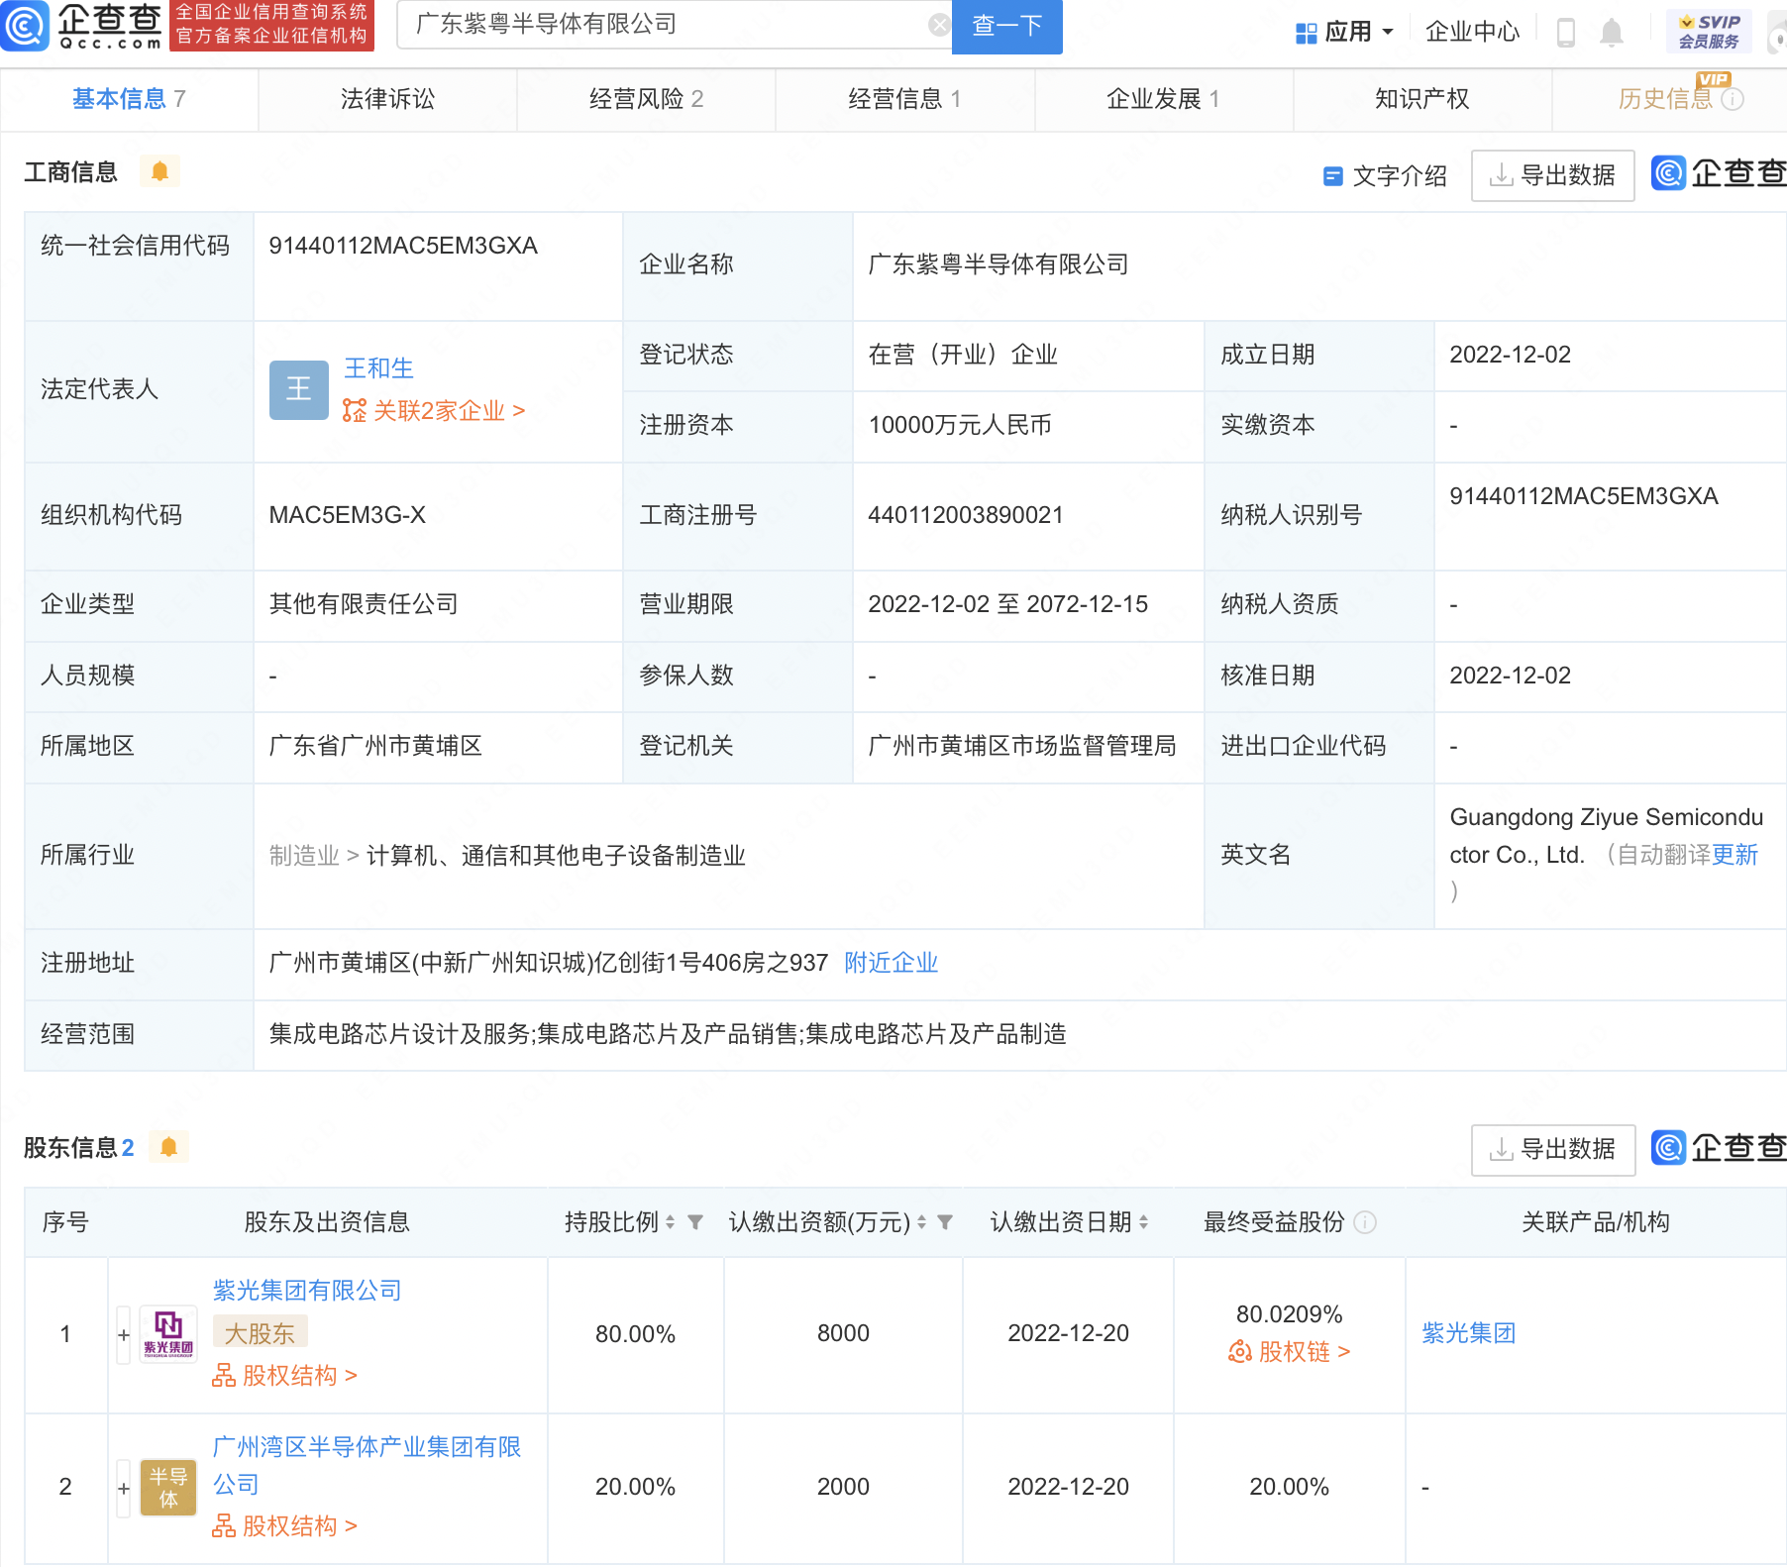
Task: Click the Qcc.com logo icon
Action: pyautogui.click(x=25, y=26)
